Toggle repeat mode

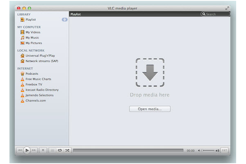[60, 150]
